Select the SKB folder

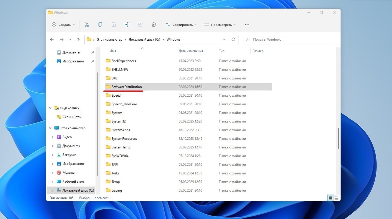click(x=188, y=78)
